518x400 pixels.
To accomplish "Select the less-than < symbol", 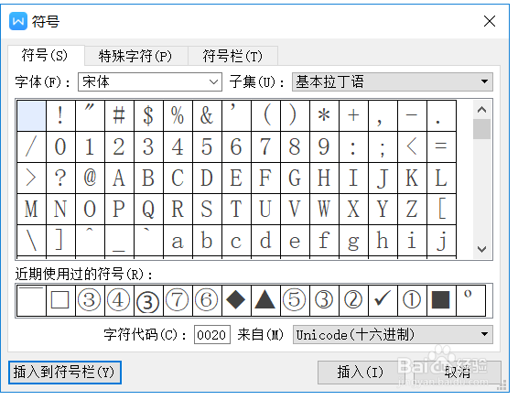I will 412,147.
